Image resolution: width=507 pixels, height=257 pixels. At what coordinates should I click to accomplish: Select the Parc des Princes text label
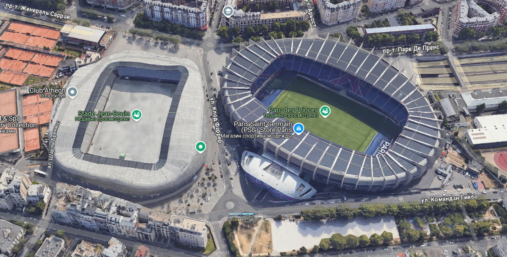pos(294,110)
